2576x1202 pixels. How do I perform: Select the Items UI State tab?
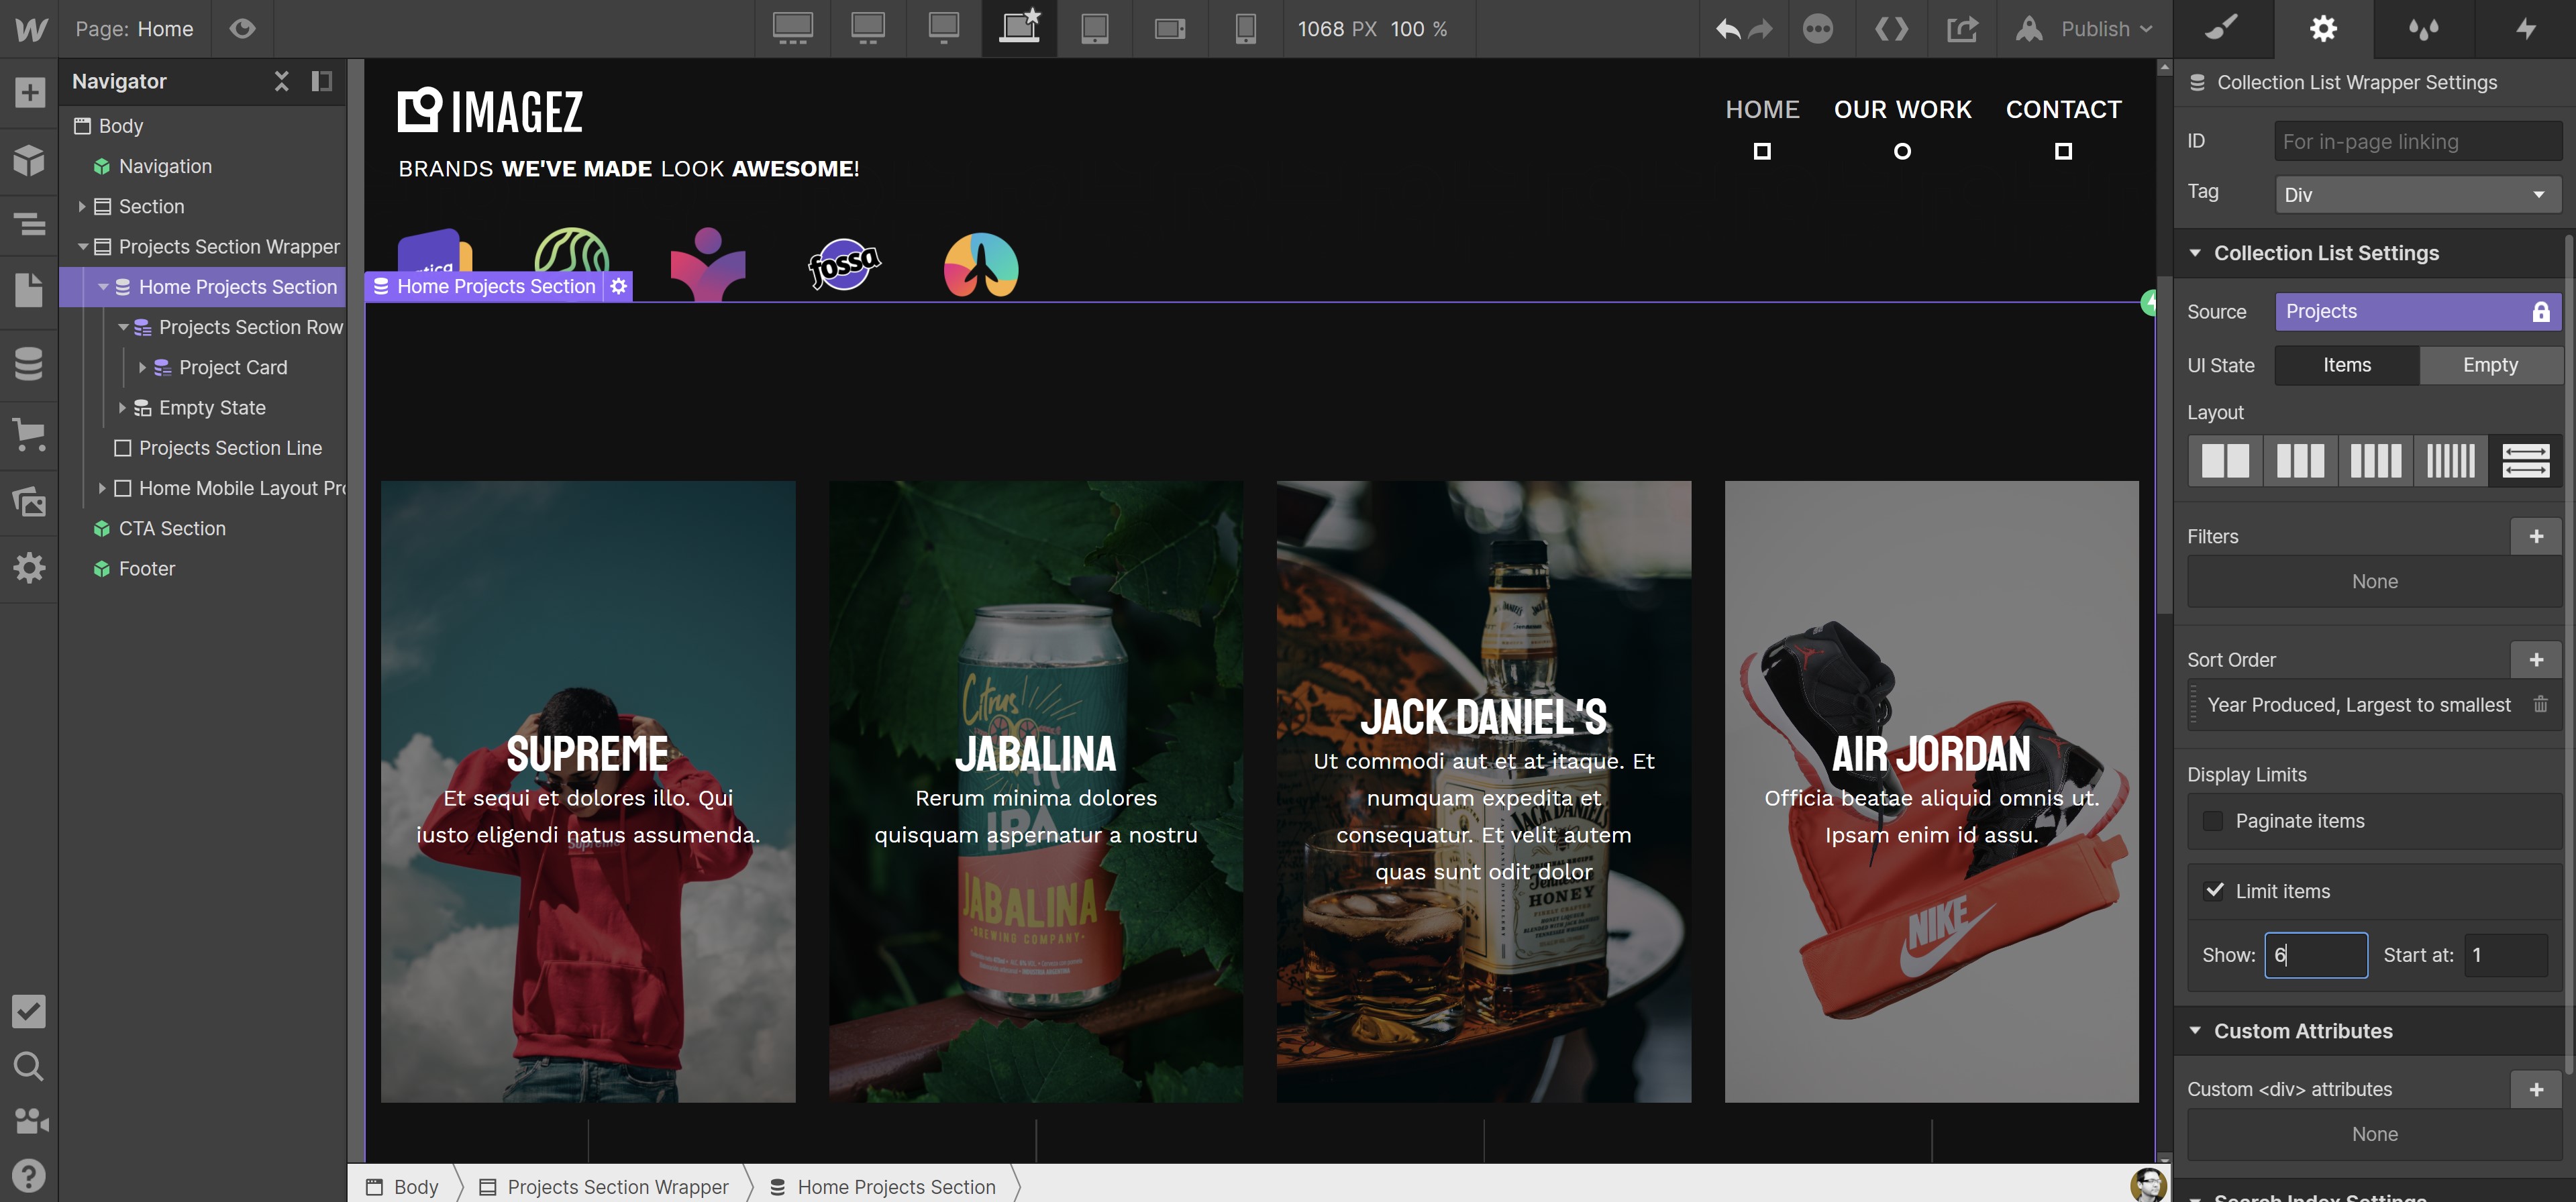click(x=2346, y=365)
